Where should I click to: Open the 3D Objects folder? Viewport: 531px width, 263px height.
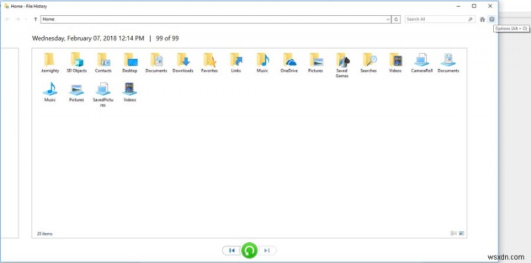[76, 62]
